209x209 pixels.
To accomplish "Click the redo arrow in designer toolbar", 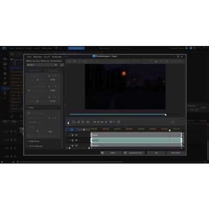I will point(97,61).
